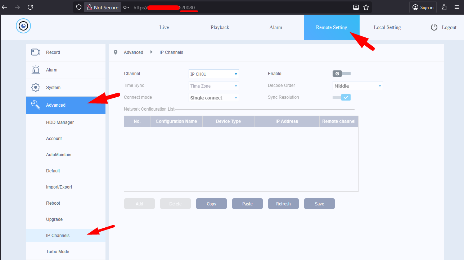Bookmark page using the star icon
Viewport: 464px width, 260px height.
(x=366, y=7)
